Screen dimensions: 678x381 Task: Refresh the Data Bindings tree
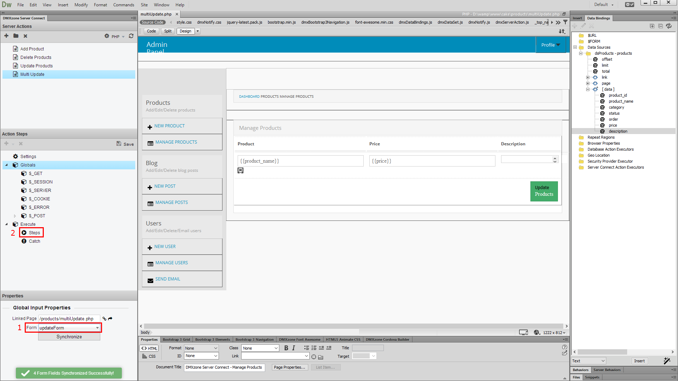click(x=669, y=26)
